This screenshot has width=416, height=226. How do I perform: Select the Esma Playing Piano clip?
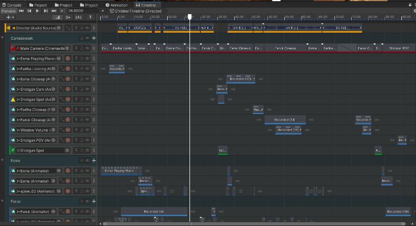click(x=119, y=171)
